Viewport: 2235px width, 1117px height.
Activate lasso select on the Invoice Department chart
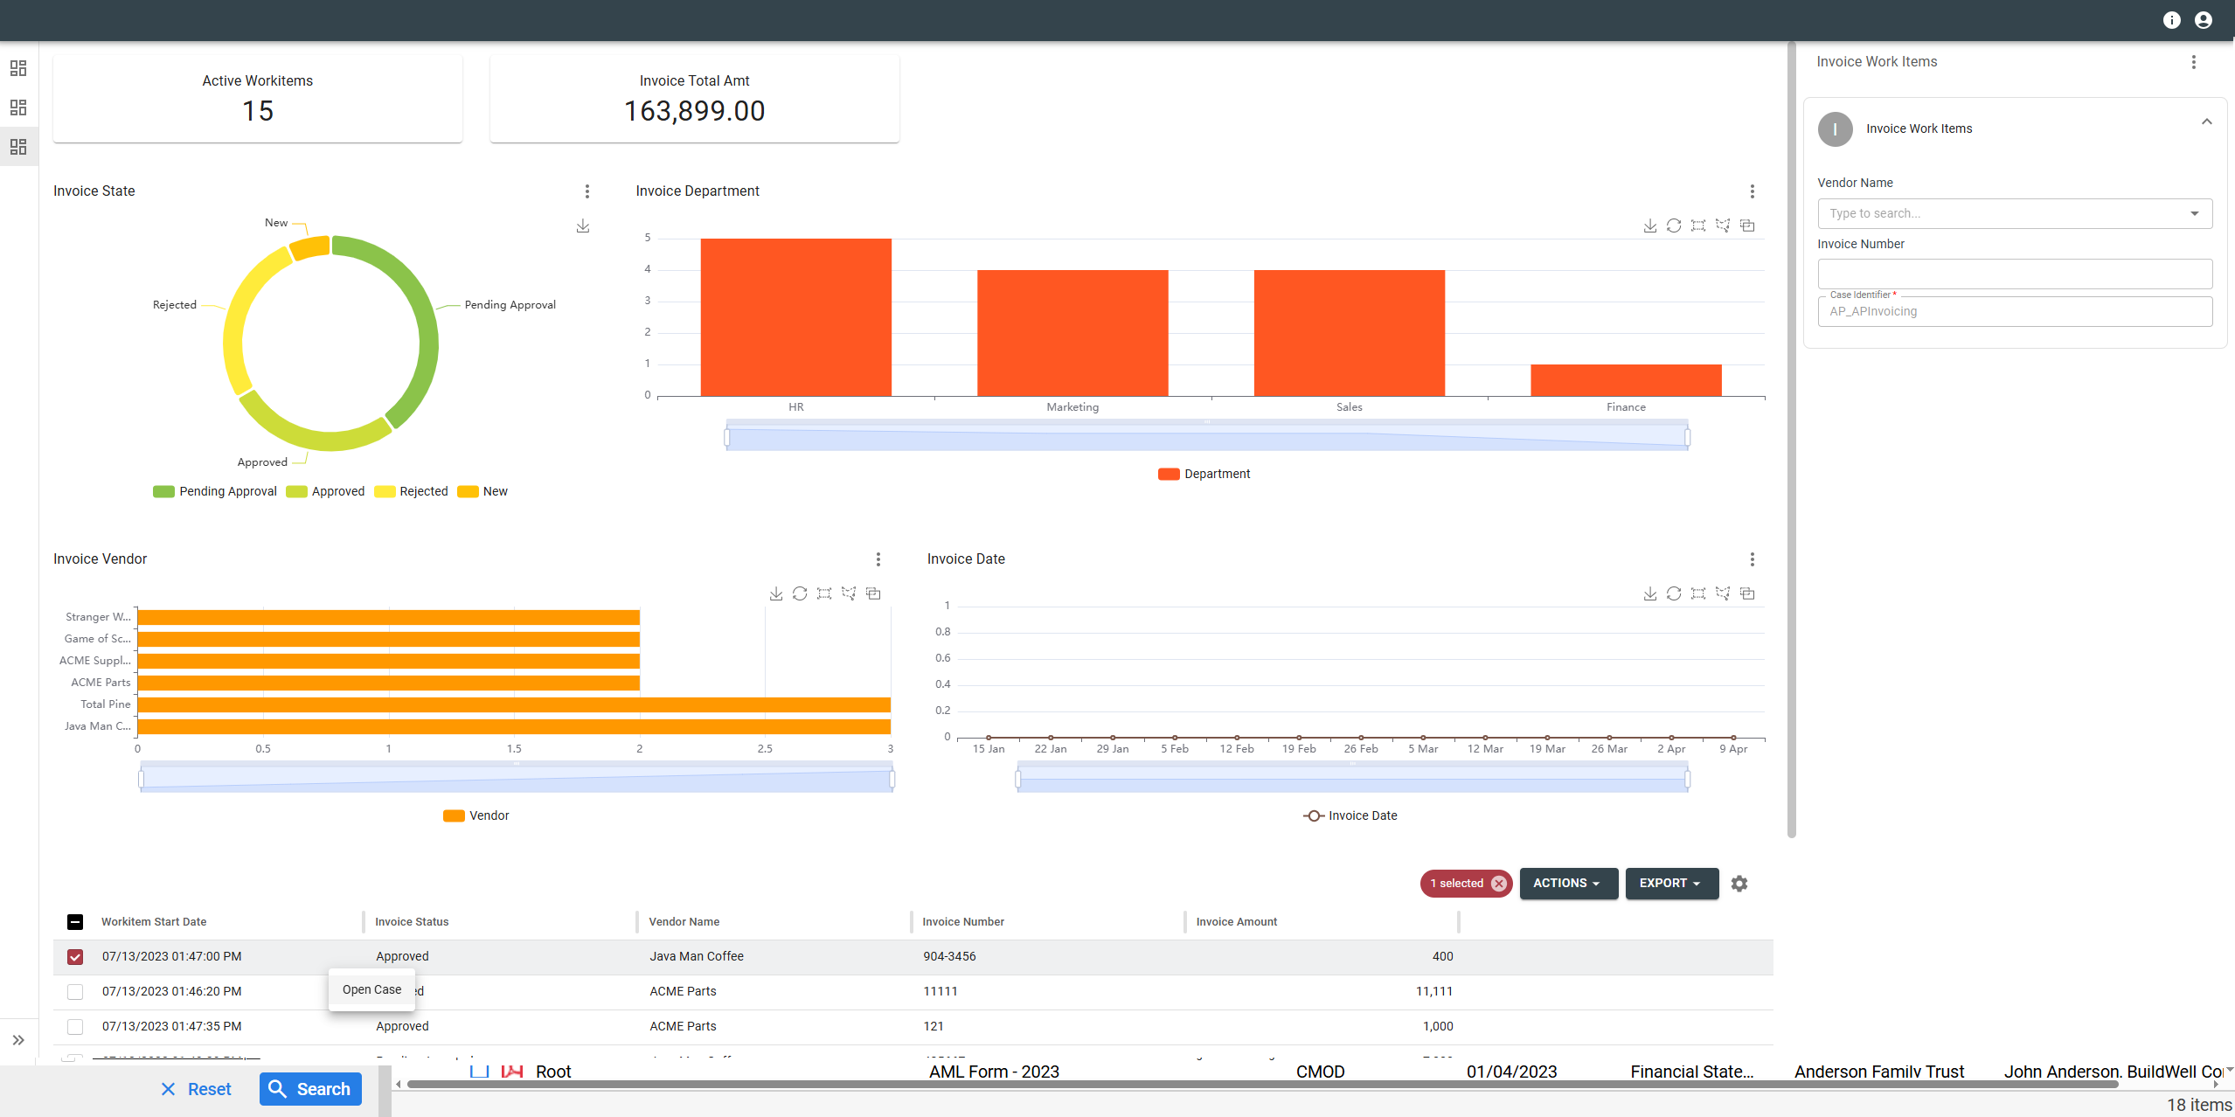tap(1723, 225)
